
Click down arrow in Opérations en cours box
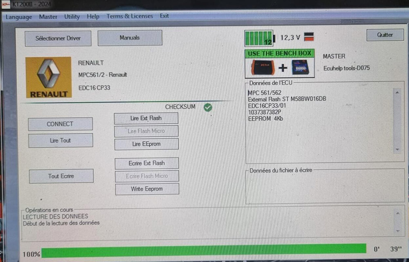pyautogui.click(x=398, y=231)
